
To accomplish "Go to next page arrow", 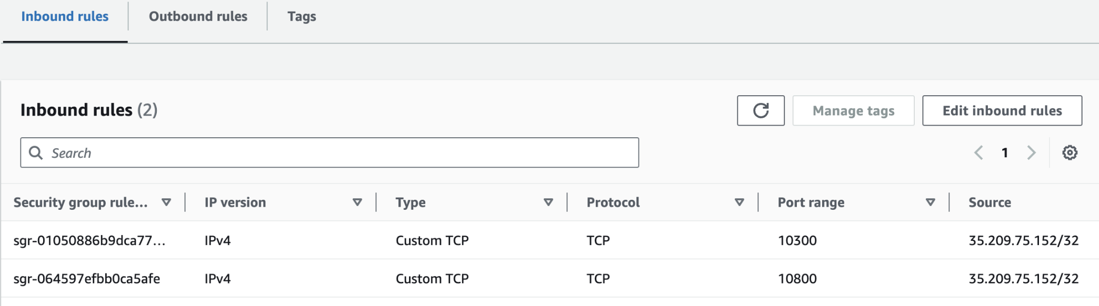I will click(1031, 153).
